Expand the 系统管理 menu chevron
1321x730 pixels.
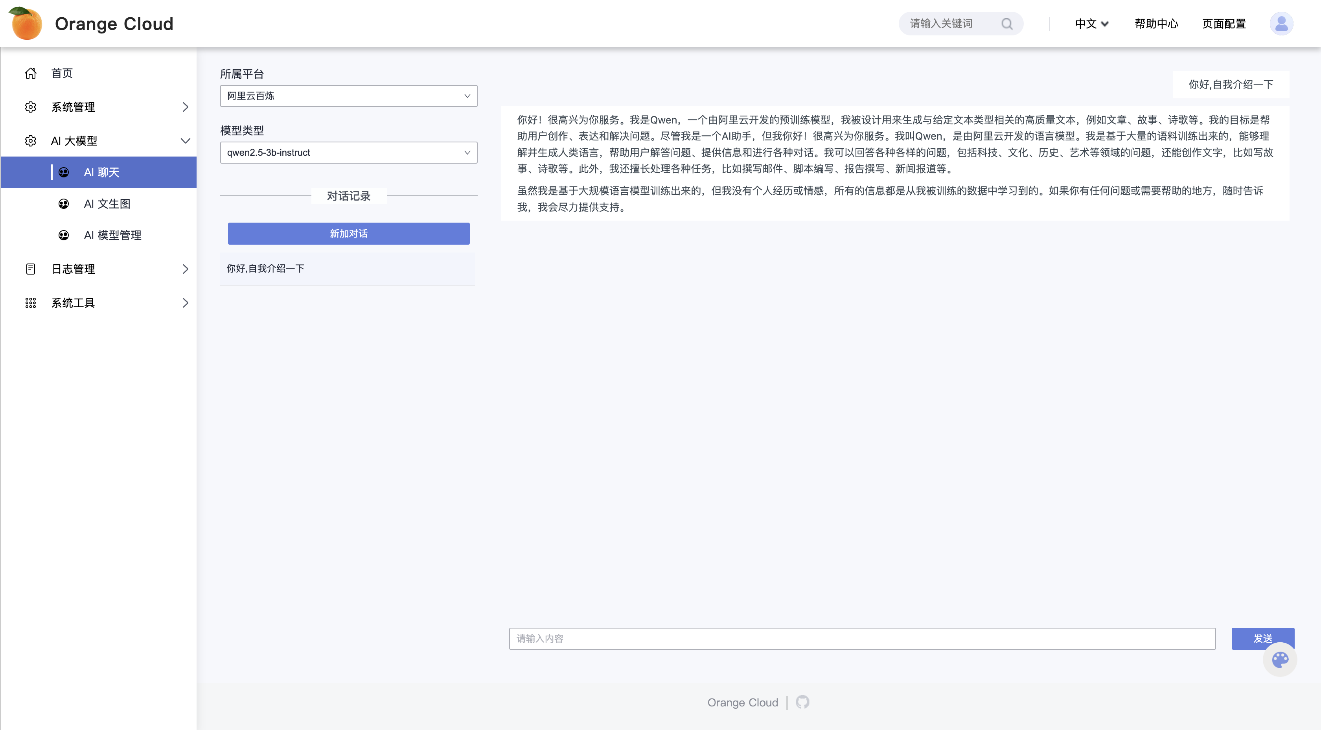click(x=185, y=107)
